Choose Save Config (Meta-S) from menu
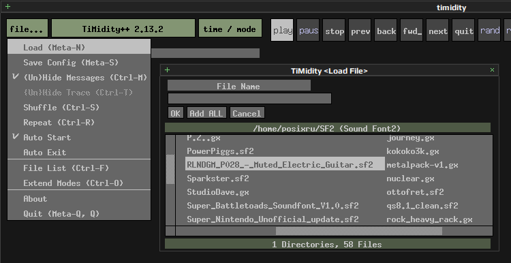This screenshot has width=511, height=263. click(x=79, y=63)
